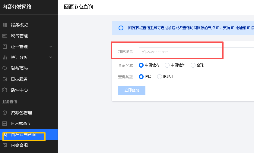Select 全球 query region

click(x=193, y=65)
